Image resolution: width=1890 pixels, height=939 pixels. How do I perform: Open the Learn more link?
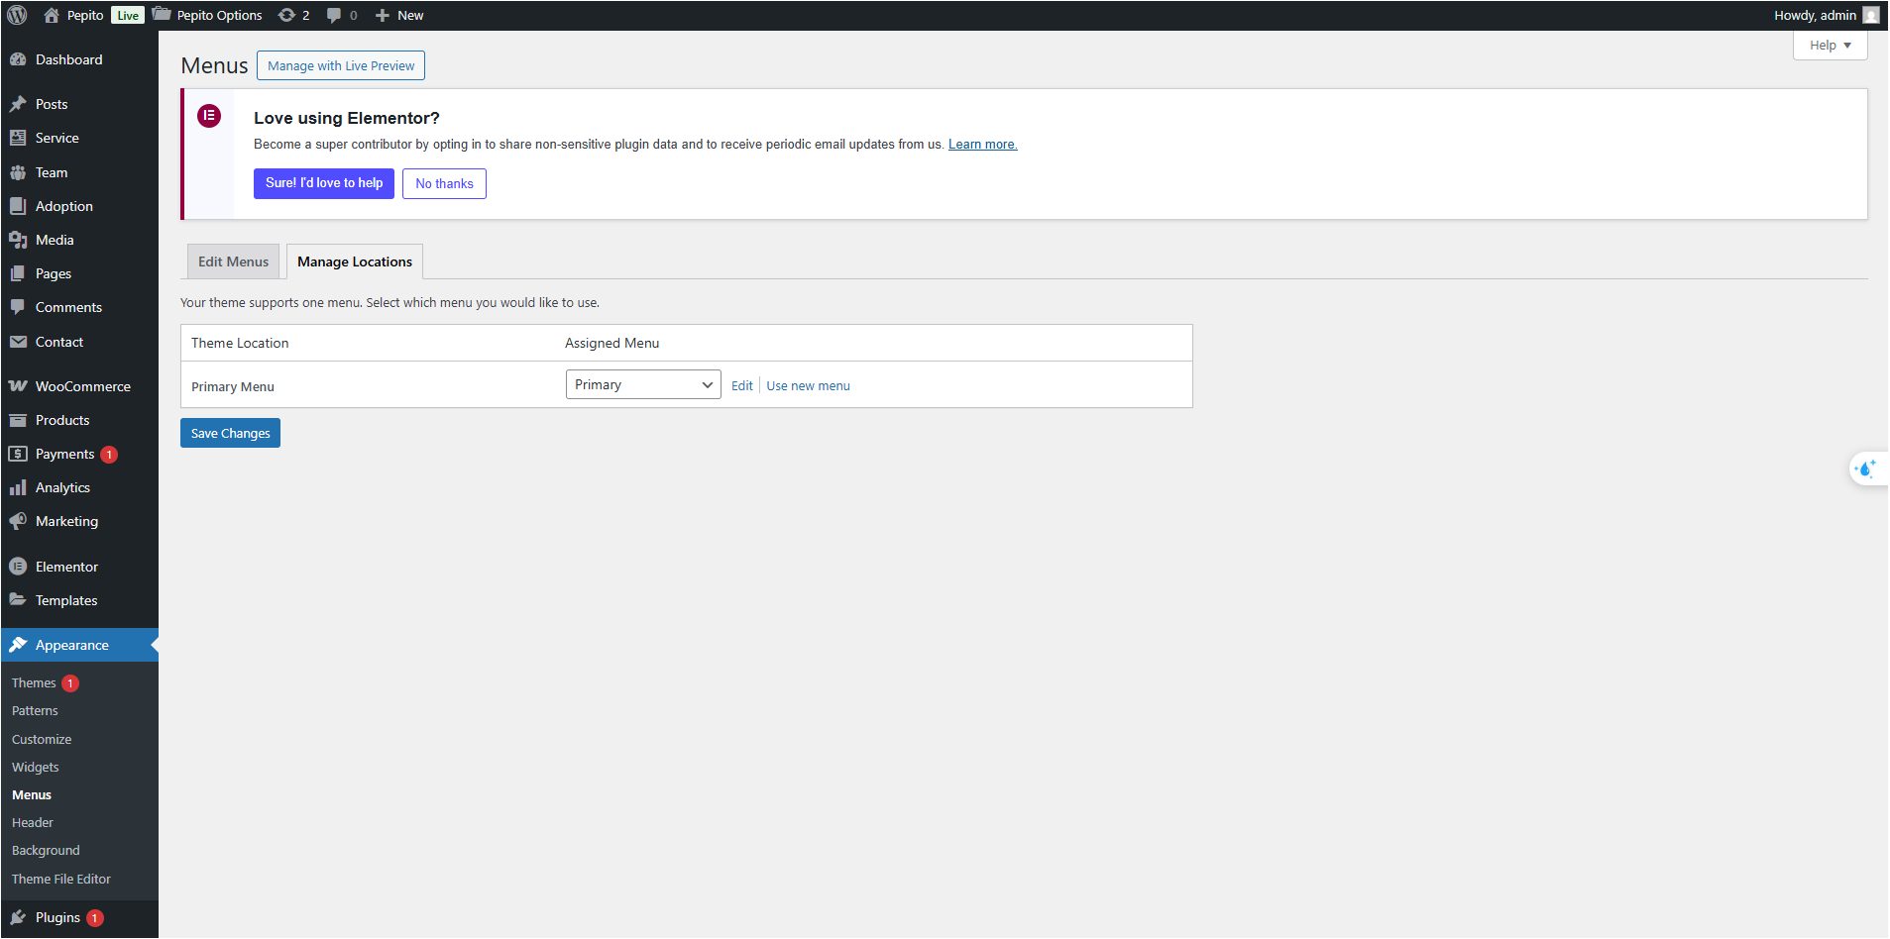982,145
